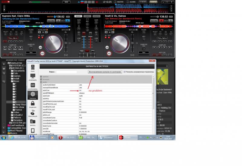Open the VirtualDJ folder in browser tree
Viewport: 242px width, 166px height.
coord(18,115)
